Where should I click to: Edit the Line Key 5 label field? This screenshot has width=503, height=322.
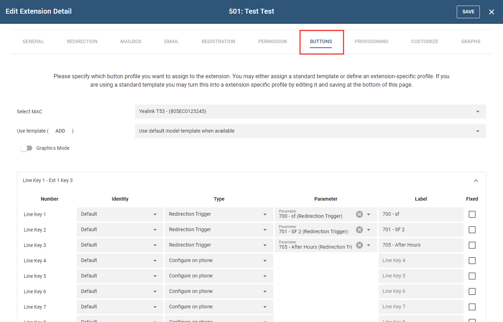coord(421,276)
